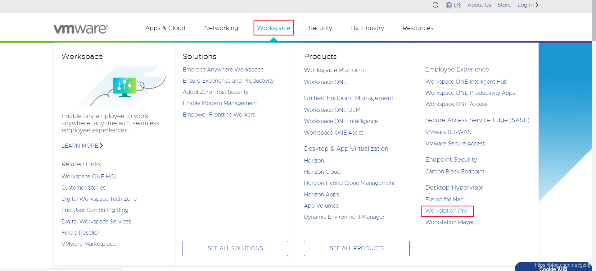
Task: Open Enable Modern Management
Action: pos(220,103)
